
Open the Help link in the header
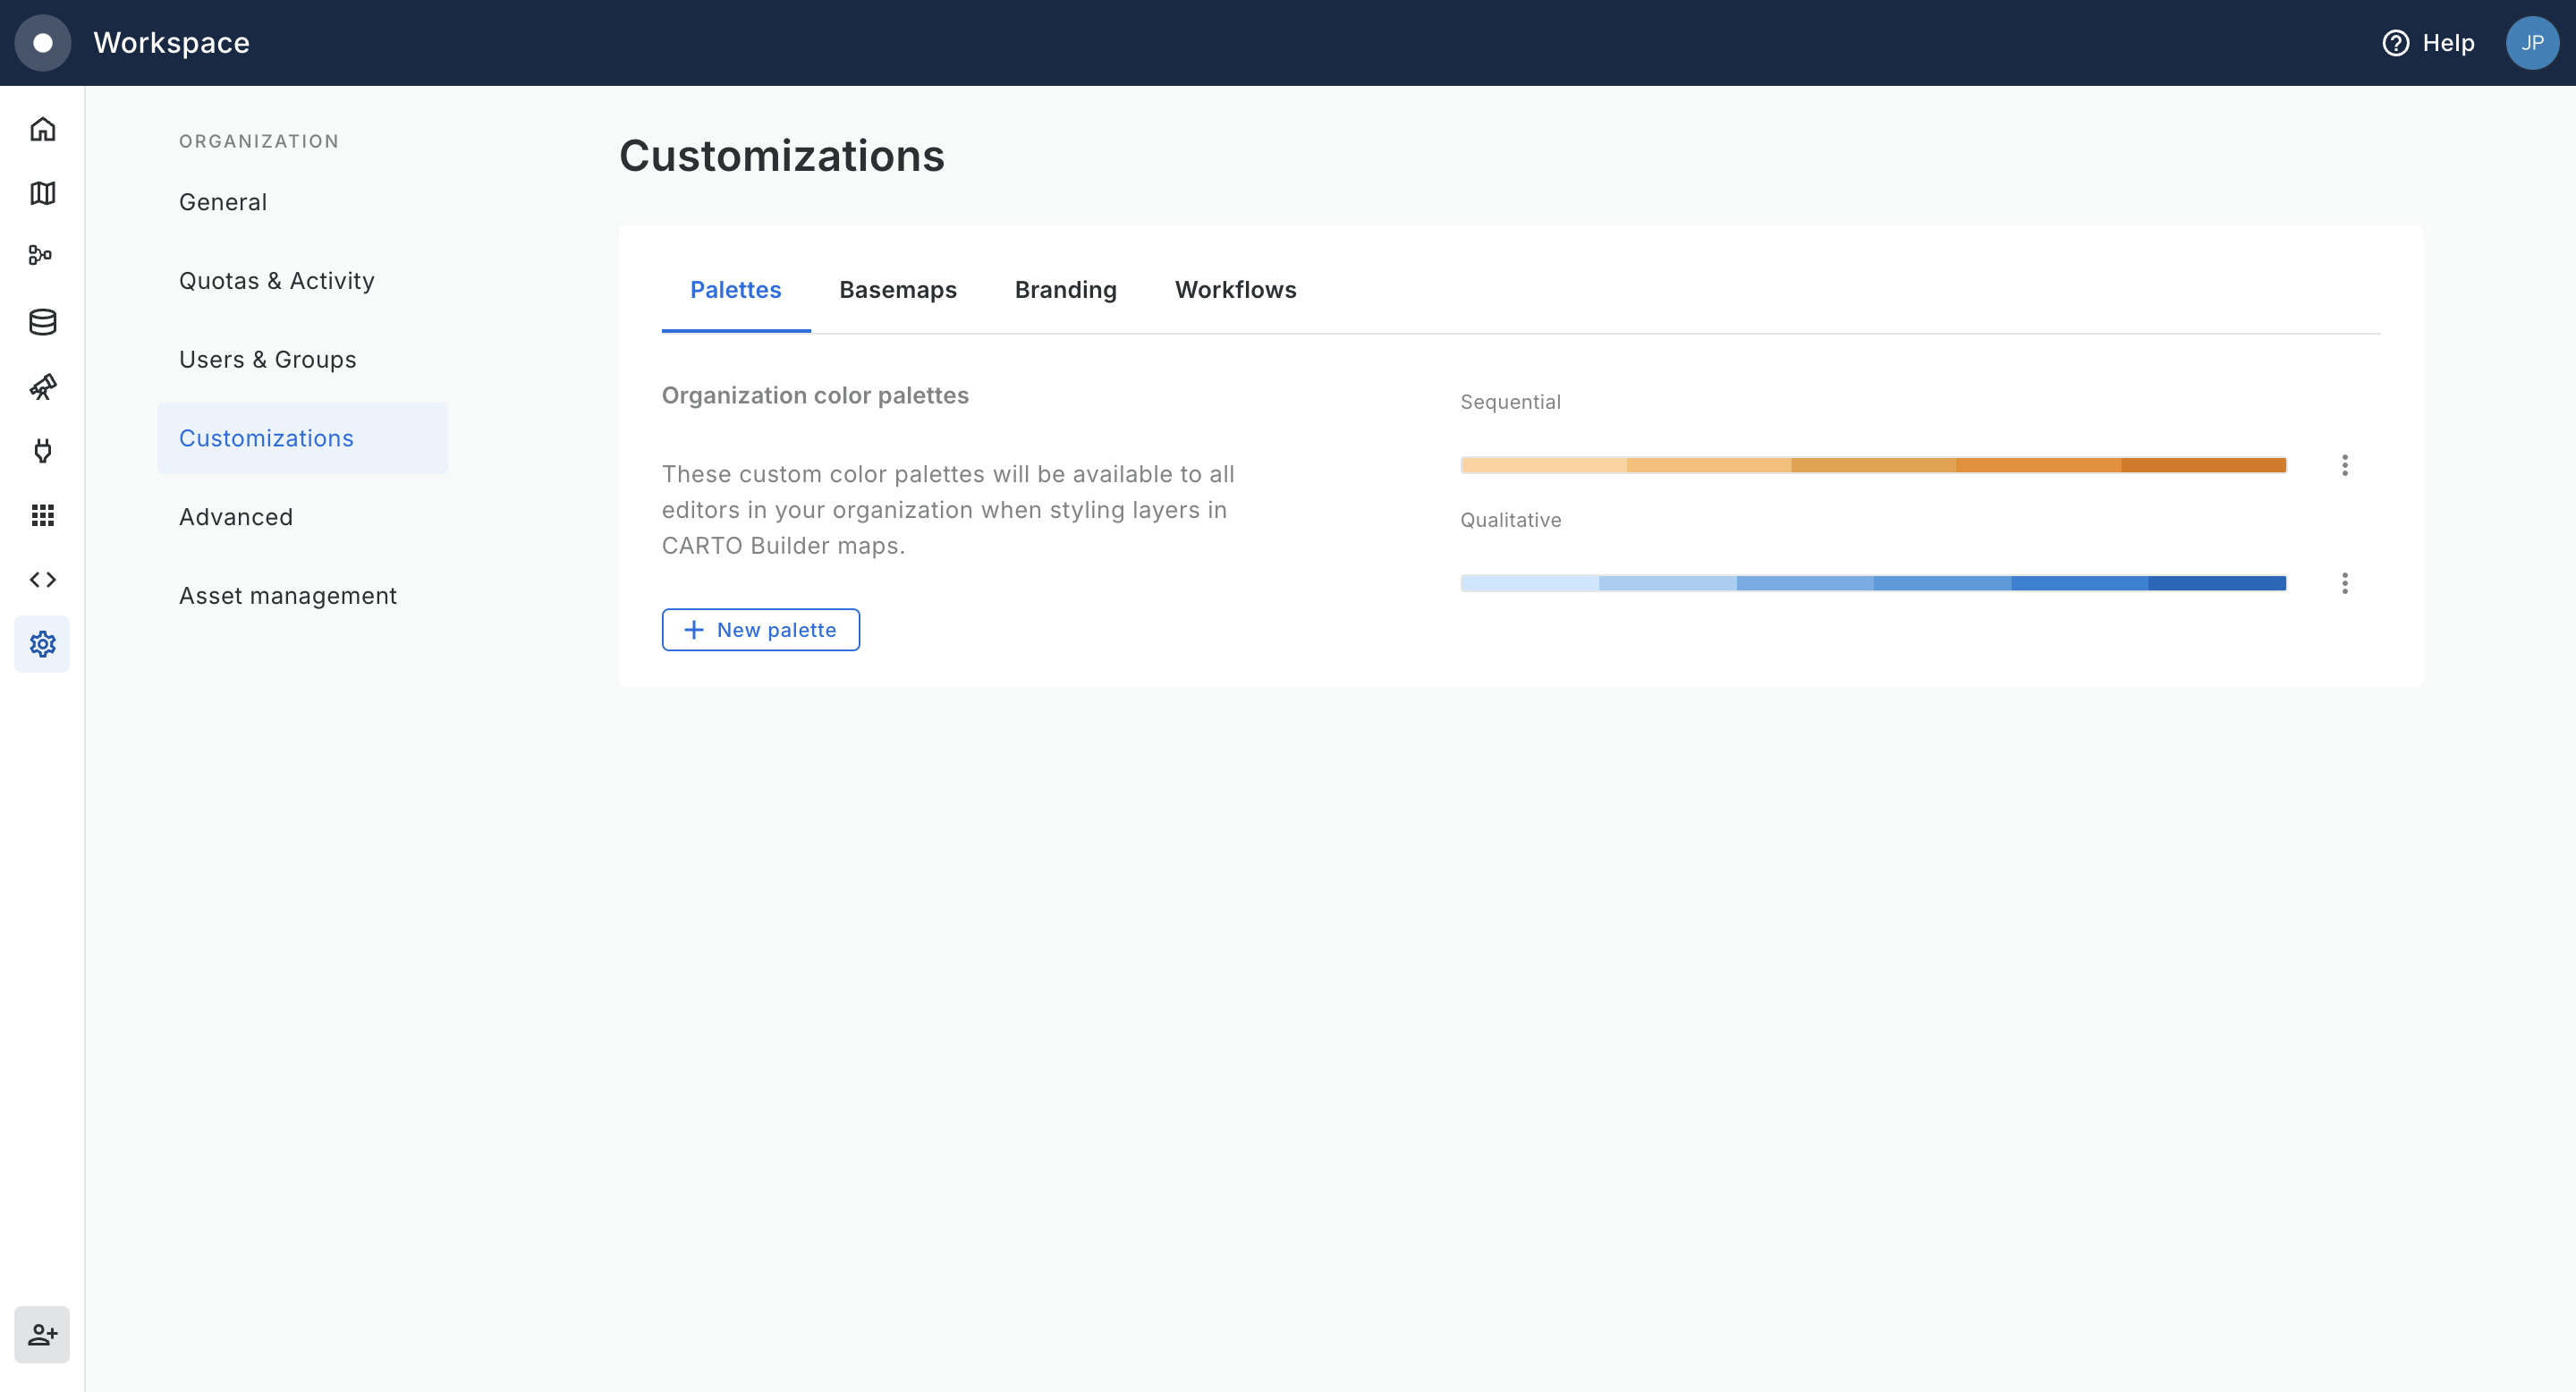click(2428, 43)
